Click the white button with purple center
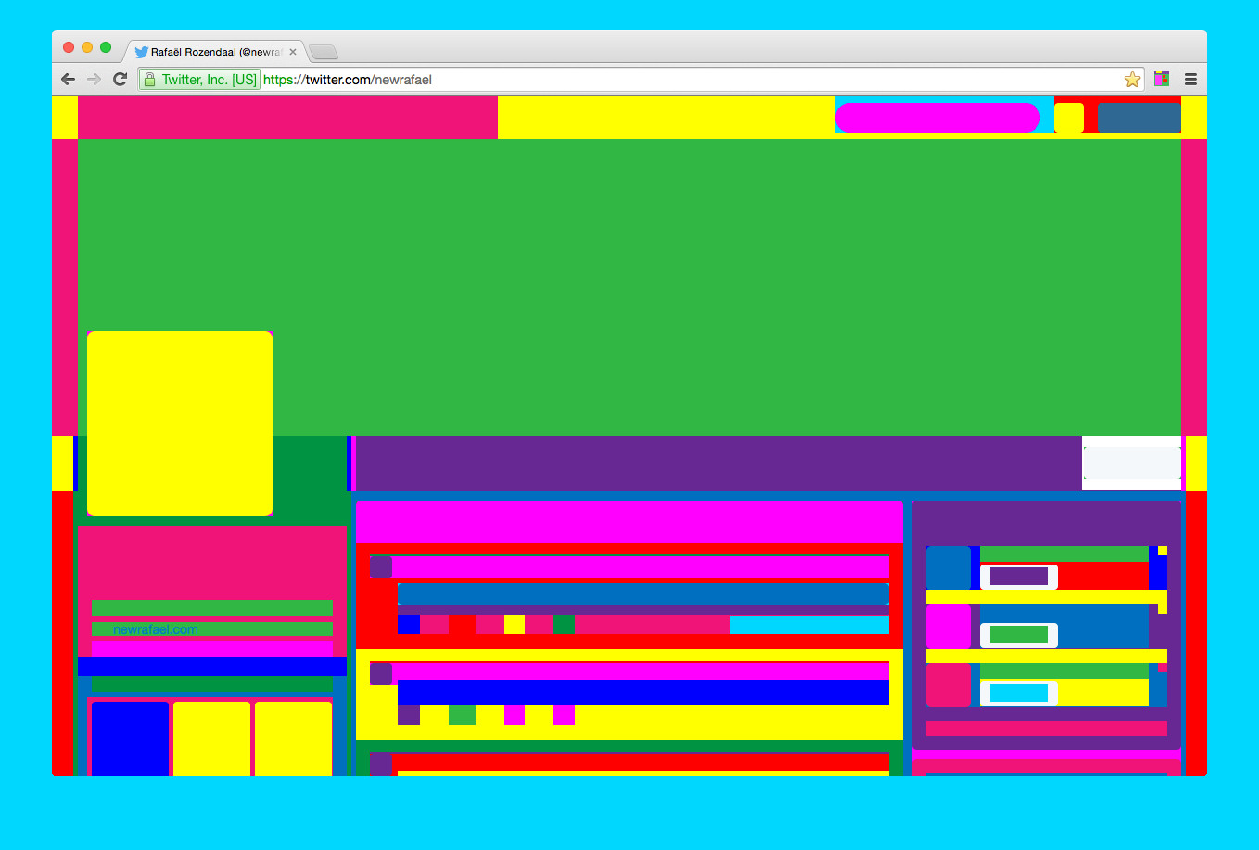 [x=1018, y=577]
